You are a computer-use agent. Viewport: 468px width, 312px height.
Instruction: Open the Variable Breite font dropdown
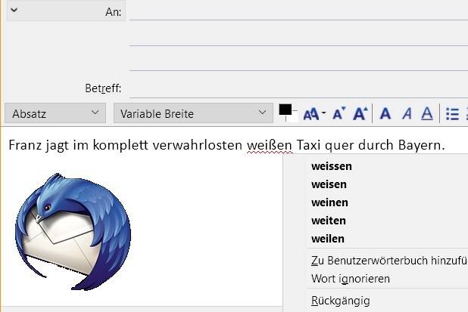(x=192, y=113)
